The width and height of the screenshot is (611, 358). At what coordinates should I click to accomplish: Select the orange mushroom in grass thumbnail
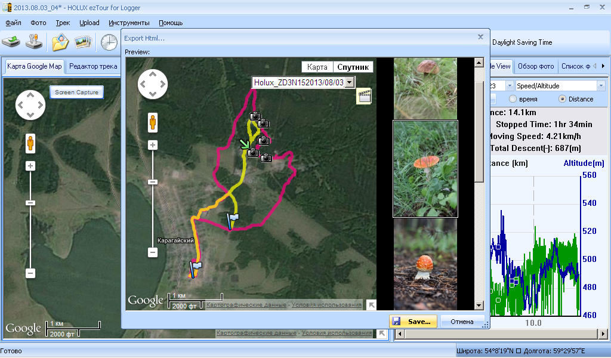425,169
